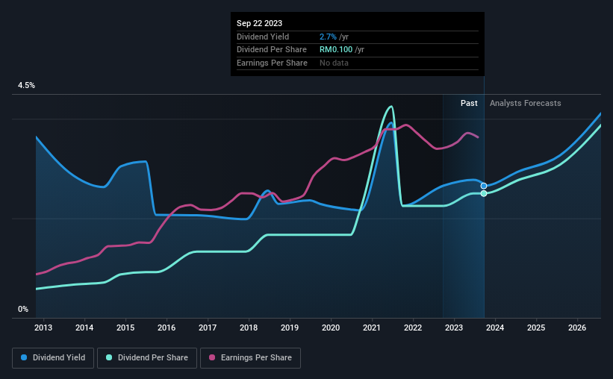The width and height of the screenshot is (613, 379).
Task: Toggle the Dividend Yield legend series
Action: click(53, 358)
